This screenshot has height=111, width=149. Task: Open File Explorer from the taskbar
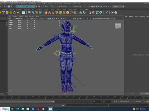(23, 109)
